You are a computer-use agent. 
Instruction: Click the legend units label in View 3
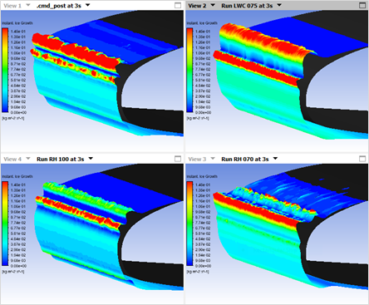coord(198,272)
